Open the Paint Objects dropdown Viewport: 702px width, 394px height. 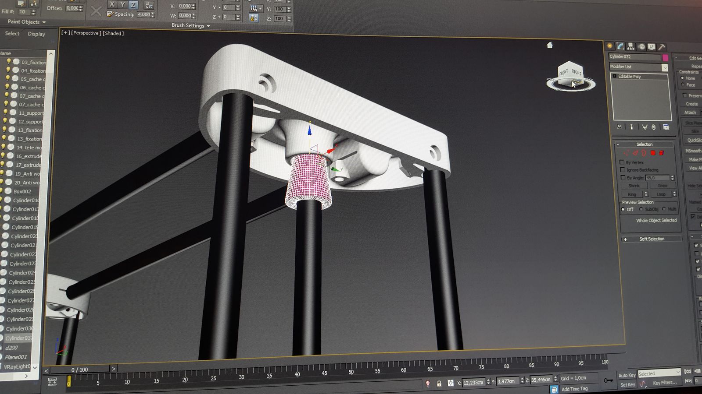[26, 22]
